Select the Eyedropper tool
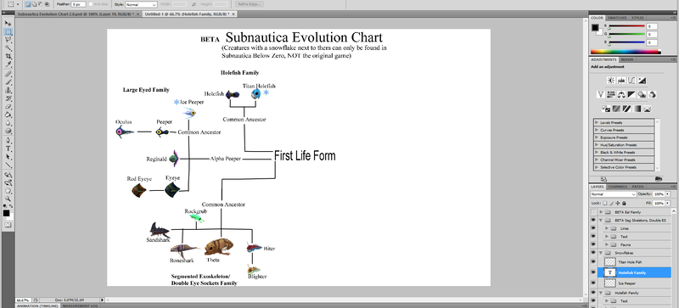 [x=8, y=65]
